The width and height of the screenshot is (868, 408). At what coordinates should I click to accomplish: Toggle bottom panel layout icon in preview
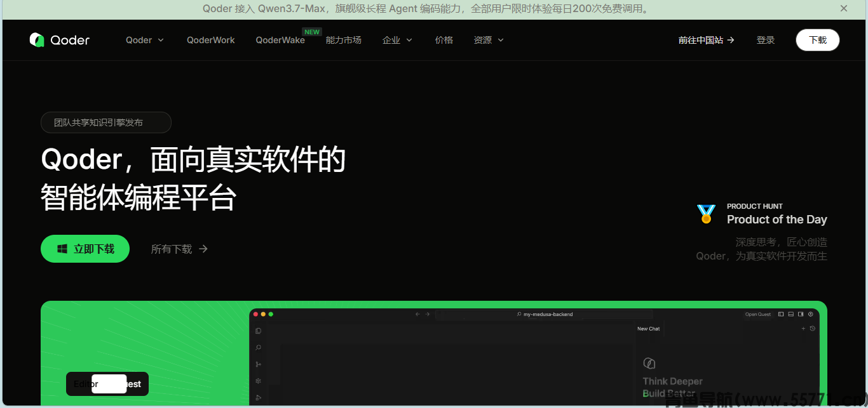pos(791,314)
